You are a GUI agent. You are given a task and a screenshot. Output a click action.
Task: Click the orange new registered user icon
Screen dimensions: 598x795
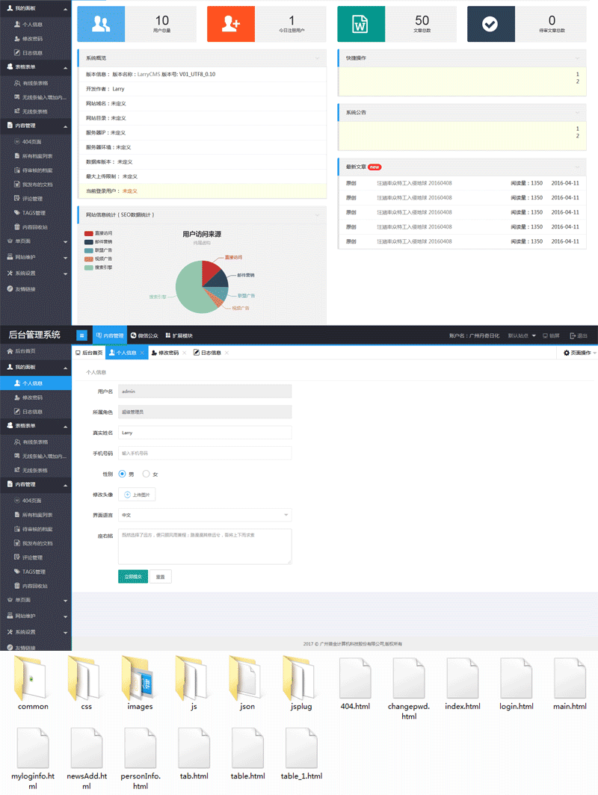coord(231,24)
